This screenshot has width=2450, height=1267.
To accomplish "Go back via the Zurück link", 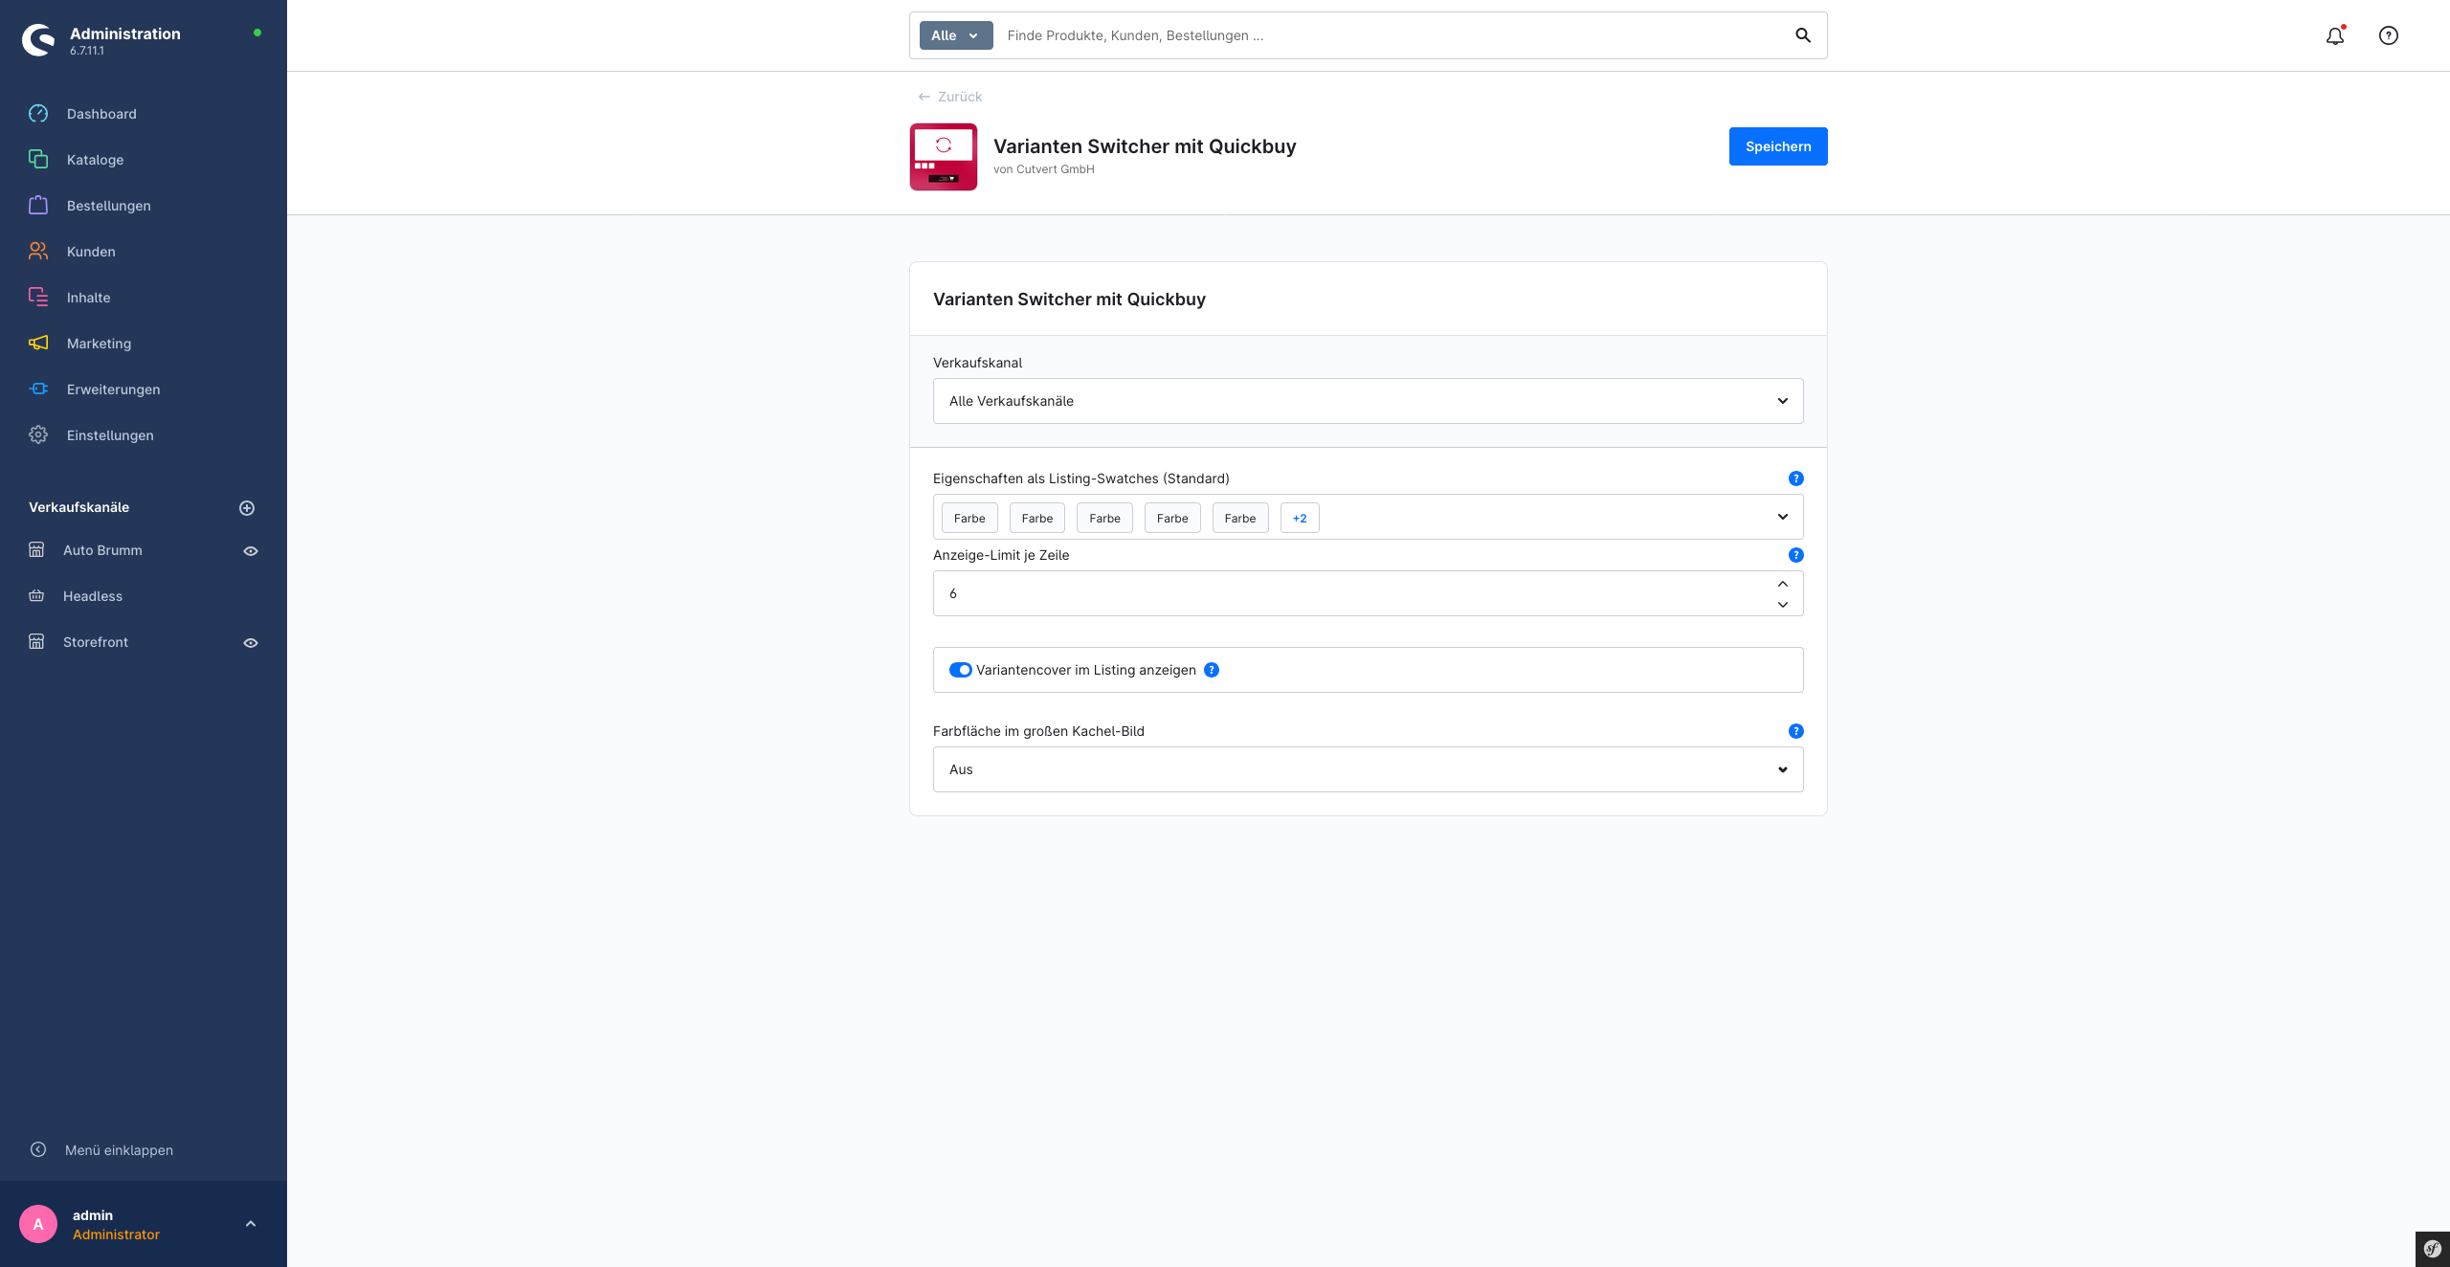I will click(950, 97).
